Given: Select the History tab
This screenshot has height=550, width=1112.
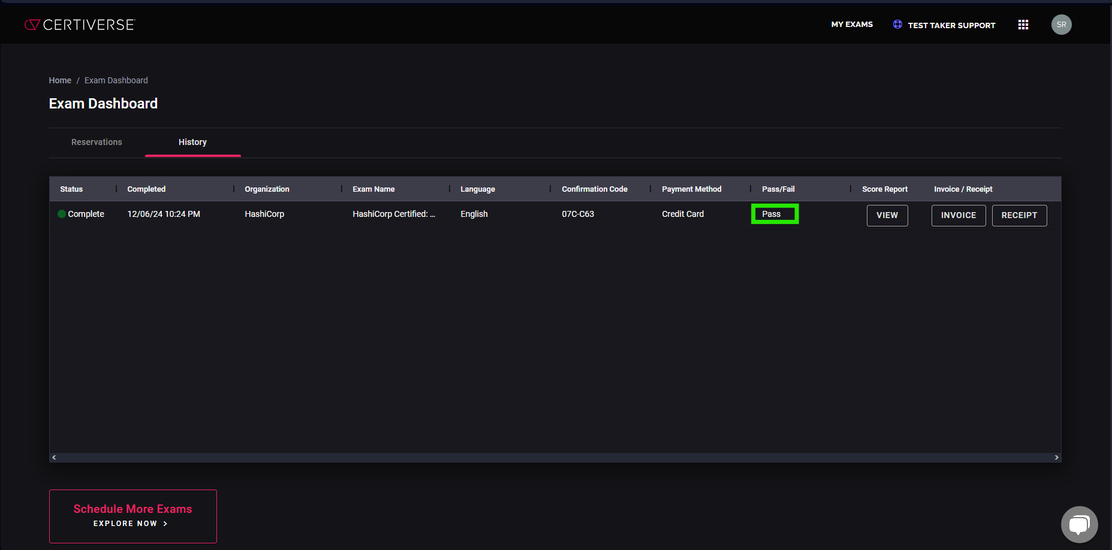Looking at the screenshot, I should (192, 142).
